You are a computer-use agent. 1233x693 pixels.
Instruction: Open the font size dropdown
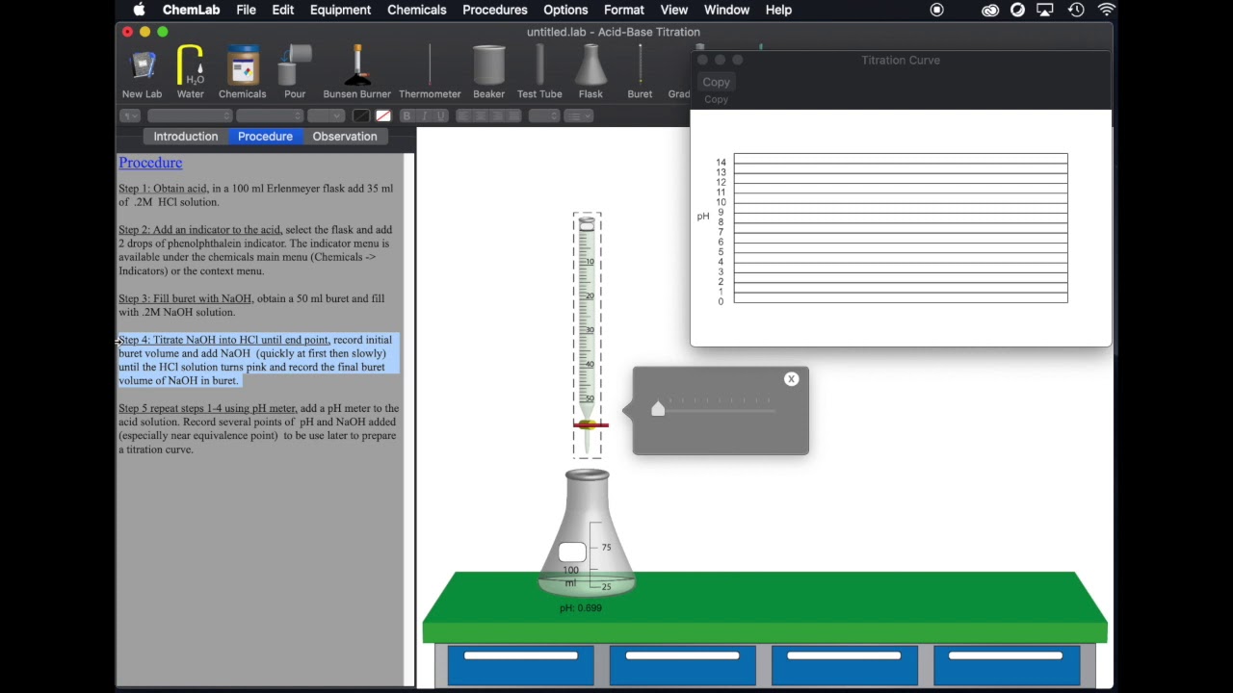coord(326,115)
